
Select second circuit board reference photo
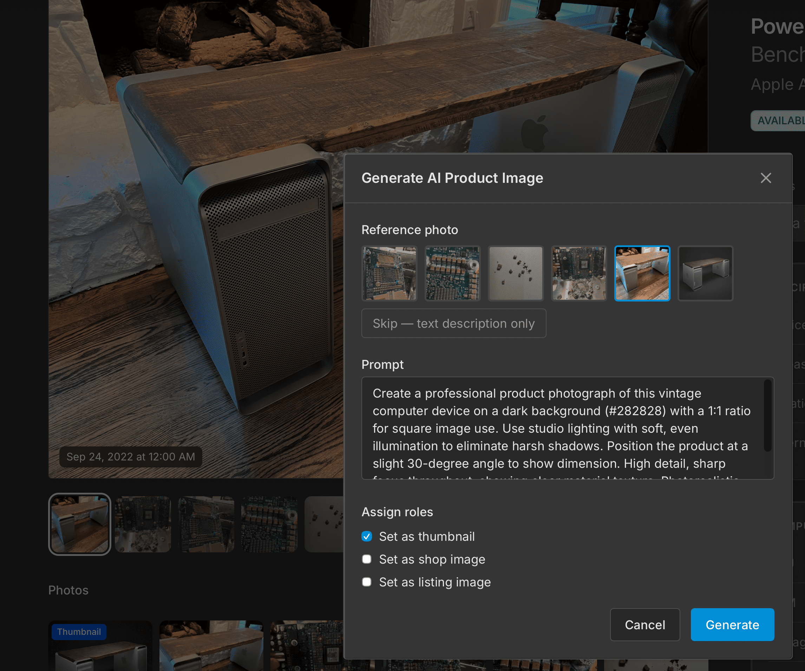click(452, 273)
